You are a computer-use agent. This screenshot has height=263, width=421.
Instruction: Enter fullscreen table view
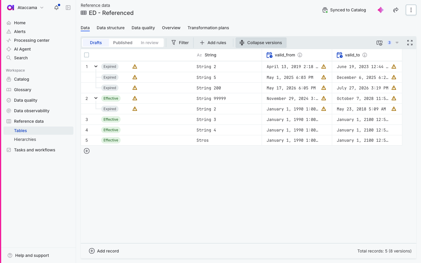pos(410,43)
